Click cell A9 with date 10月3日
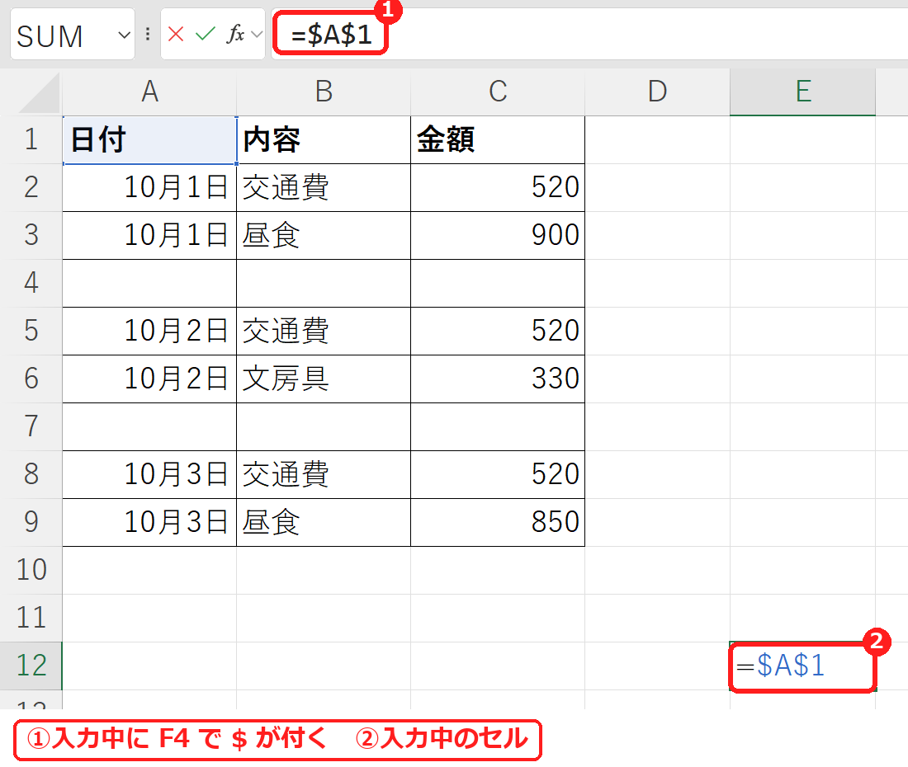 coord(149,522)
